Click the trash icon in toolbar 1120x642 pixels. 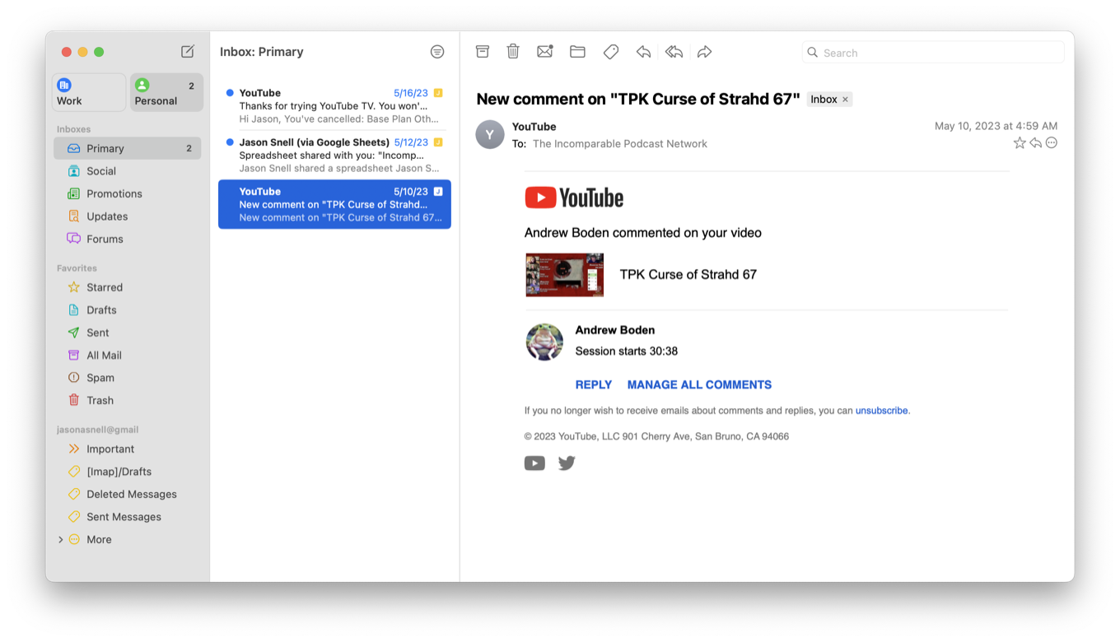(513, 52)
